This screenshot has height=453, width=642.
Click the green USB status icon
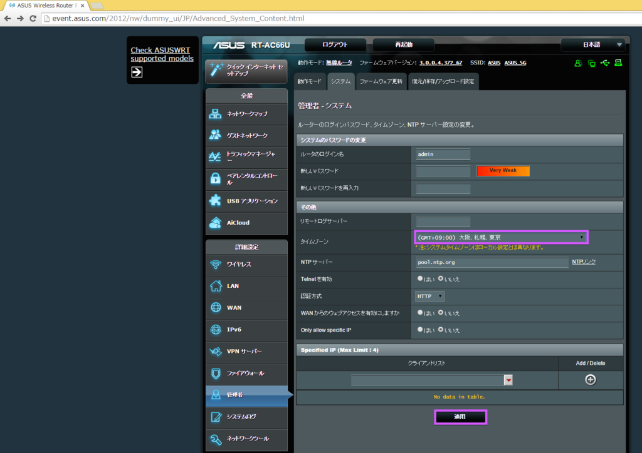[605, 63]
